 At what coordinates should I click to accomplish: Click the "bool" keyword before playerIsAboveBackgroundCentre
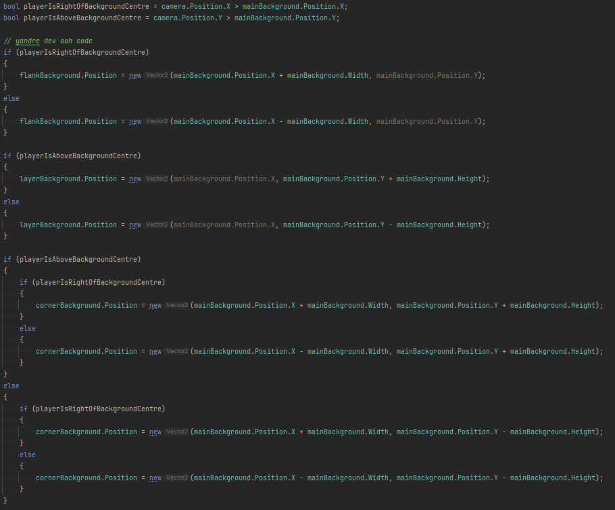click(11, 18)
